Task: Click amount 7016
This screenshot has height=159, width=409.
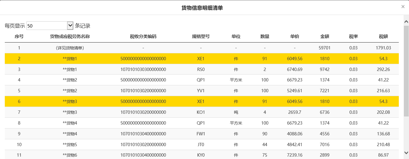Action: [x=325, y=145]
